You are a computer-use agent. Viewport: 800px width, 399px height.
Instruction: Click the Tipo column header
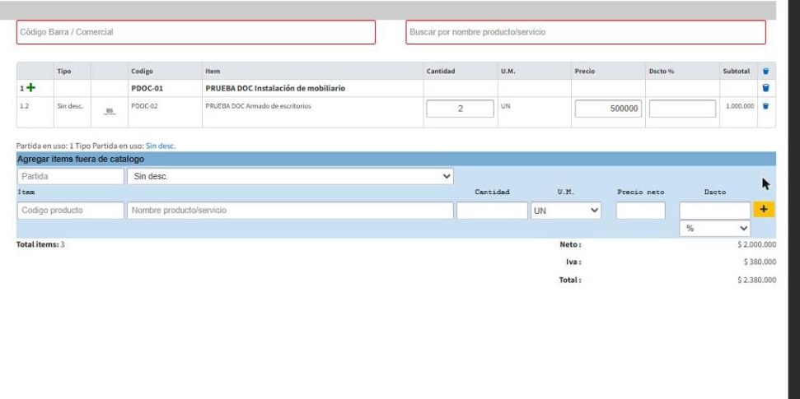click(63, 72)
